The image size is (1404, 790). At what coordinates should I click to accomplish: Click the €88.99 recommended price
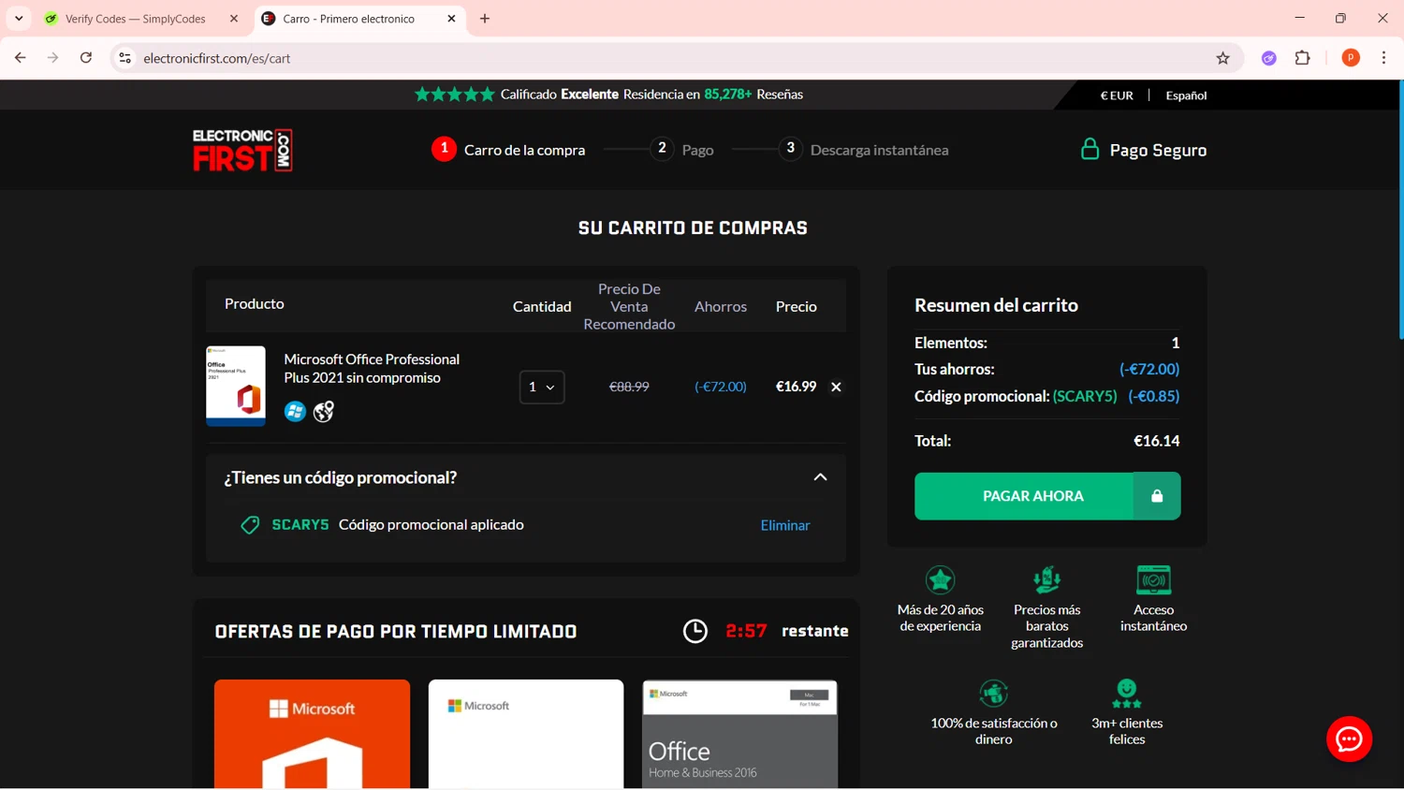click(629, 387)
